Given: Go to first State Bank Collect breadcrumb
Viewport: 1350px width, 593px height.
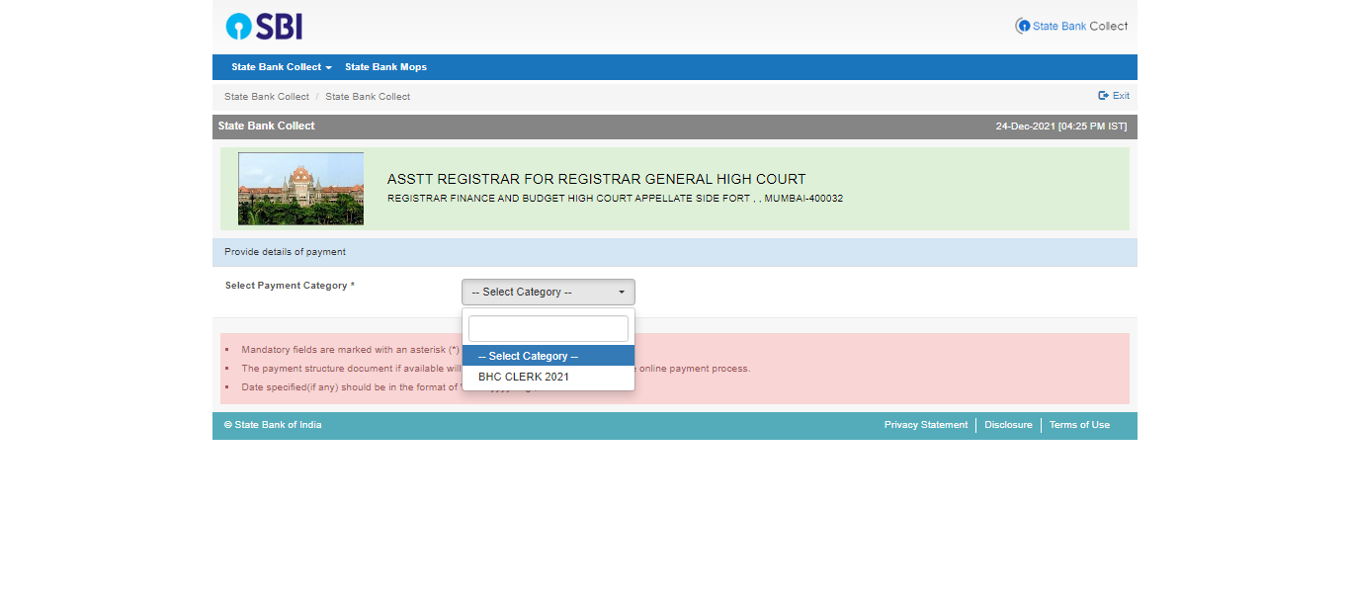Looking at the screenshot, I should 267,97.
